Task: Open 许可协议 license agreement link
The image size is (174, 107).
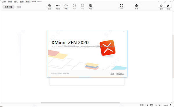Action: (x=120, y=73)
